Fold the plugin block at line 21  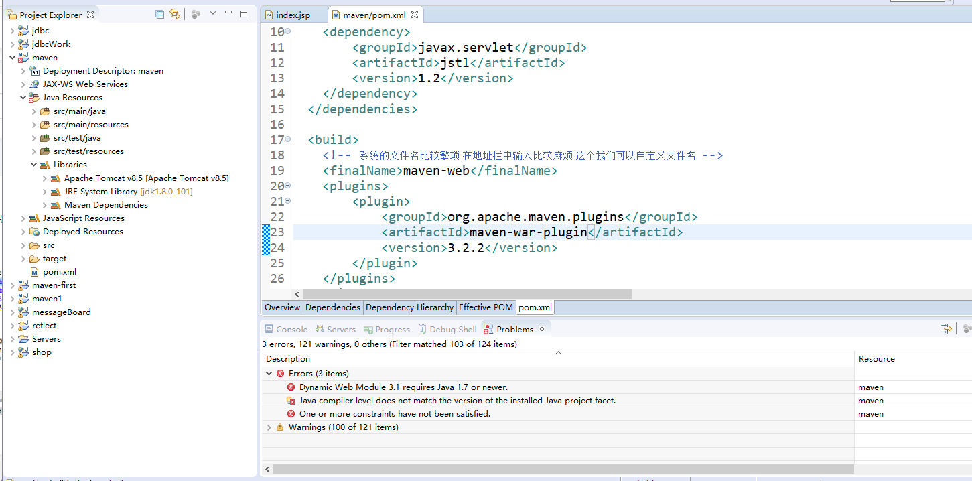[288, 201]
